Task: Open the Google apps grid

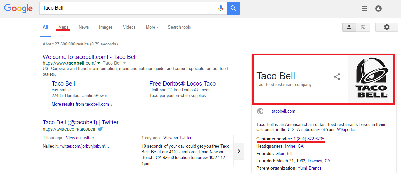Action: pos(364,9)
